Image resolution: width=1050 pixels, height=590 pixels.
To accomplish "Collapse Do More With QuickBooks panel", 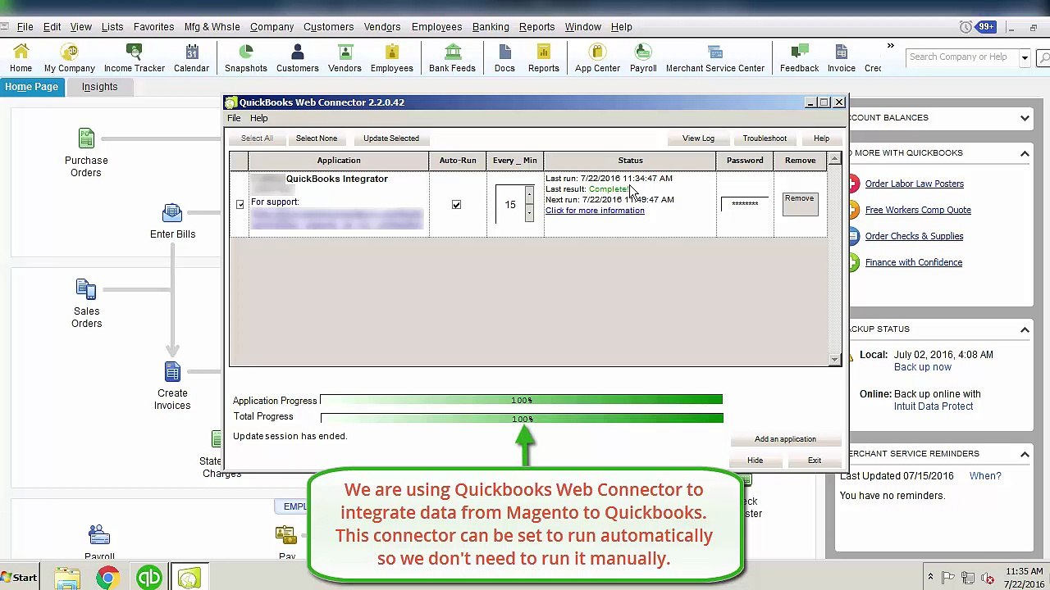I will pos(1025,153).
